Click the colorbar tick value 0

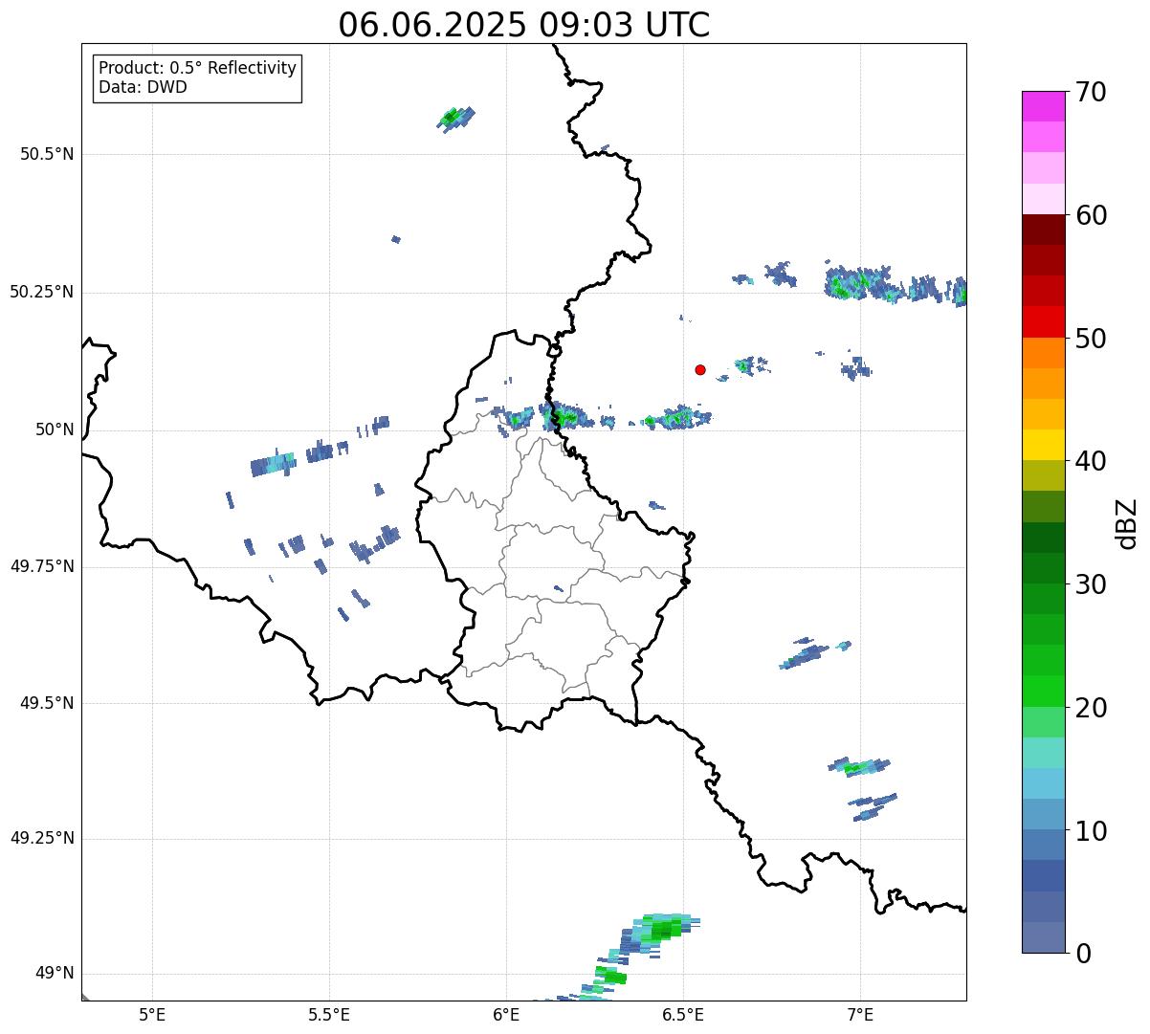point(1083,954)
